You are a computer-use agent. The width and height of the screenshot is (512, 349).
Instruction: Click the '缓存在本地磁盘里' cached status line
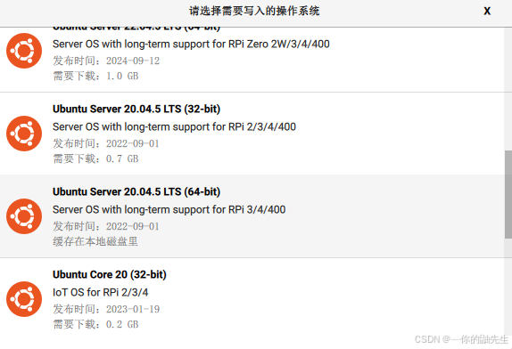(x=95, y=241)
